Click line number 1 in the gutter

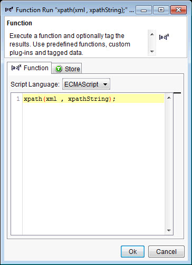[x=18, y=99]
